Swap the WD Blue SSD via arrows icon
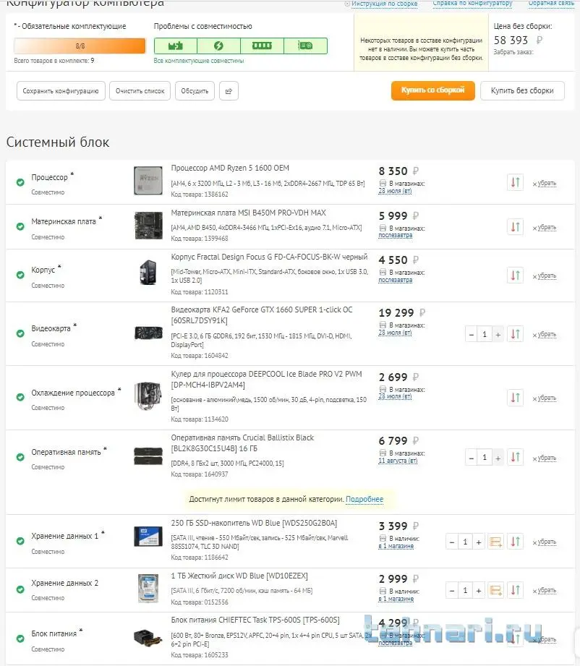The width and height of the screenshot is (580, 666). tap(515, 542)
